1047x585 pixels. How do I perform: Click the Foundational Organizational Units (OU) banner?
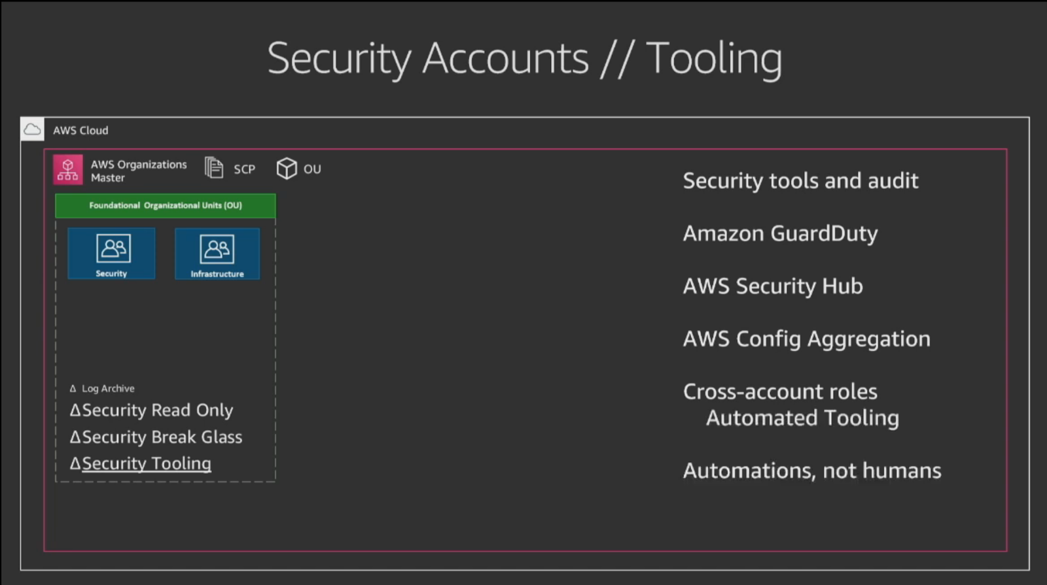166,205
